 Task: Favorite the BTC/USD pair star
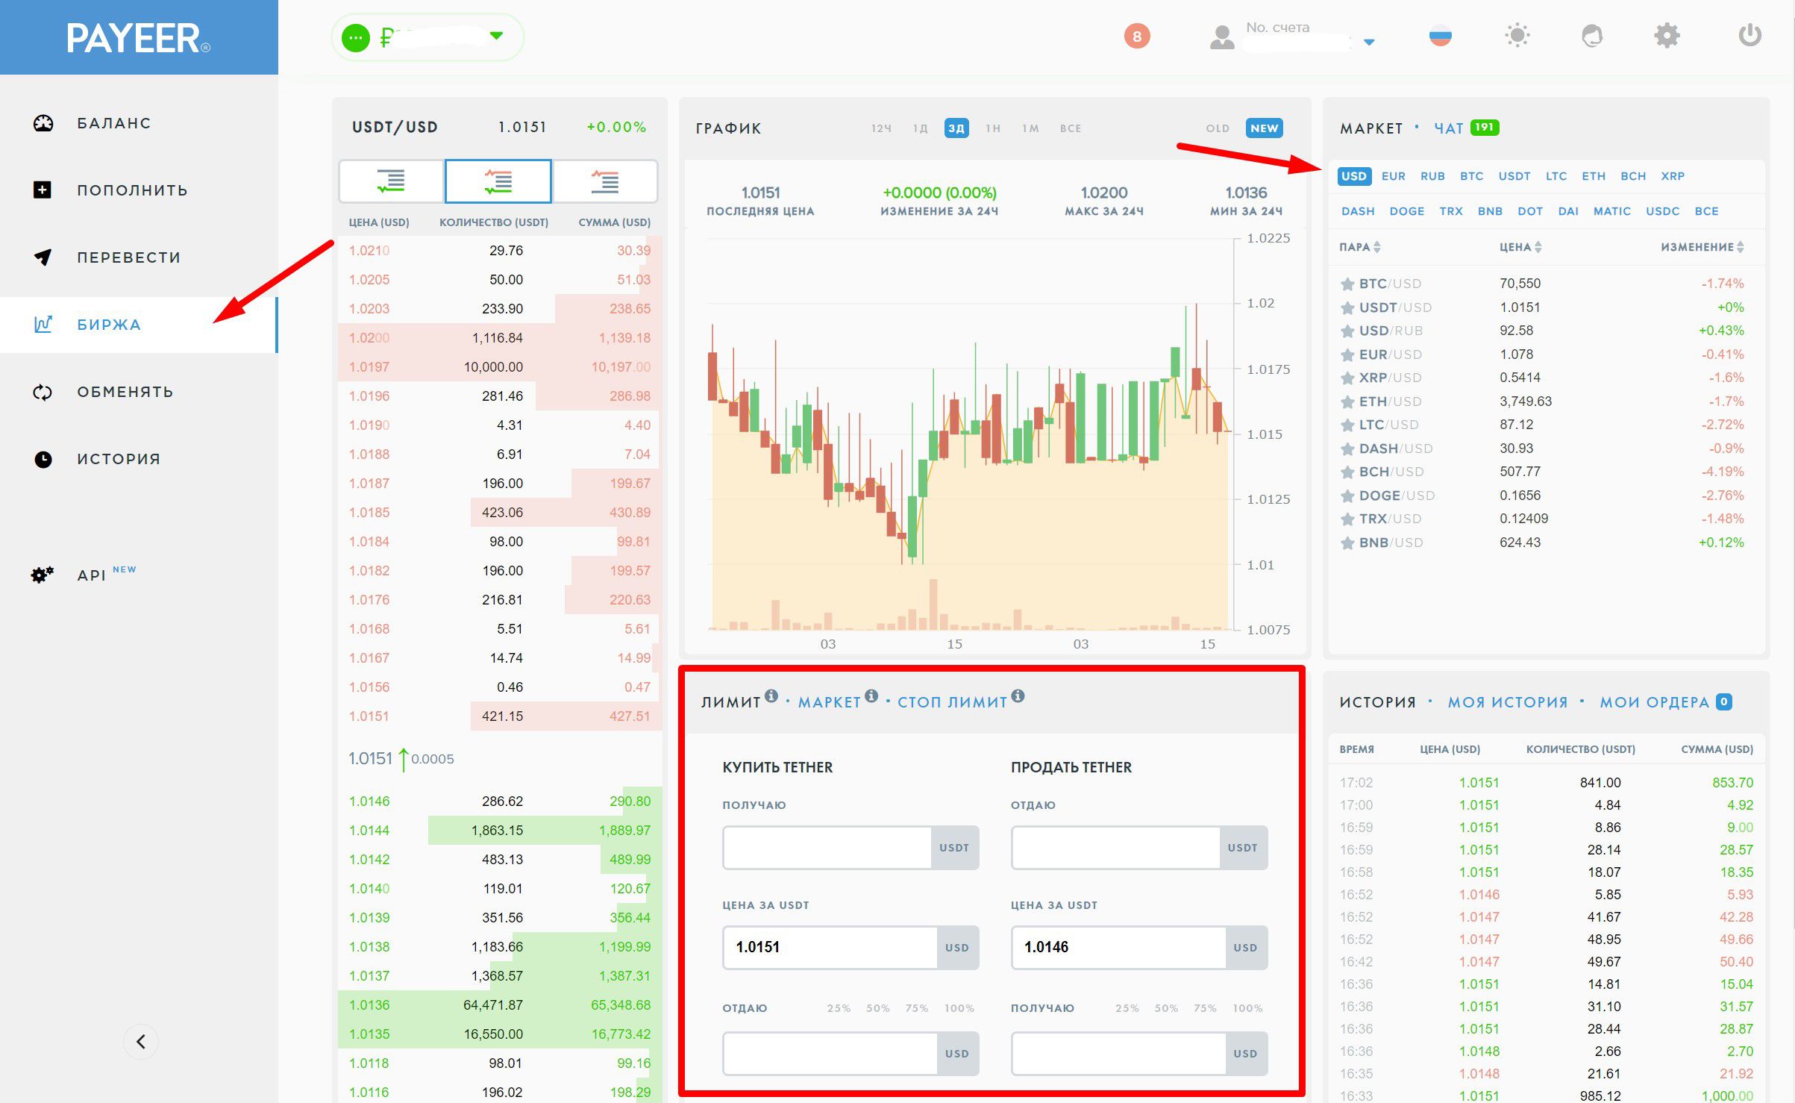pyautogui.click(x=1347, y=284)
